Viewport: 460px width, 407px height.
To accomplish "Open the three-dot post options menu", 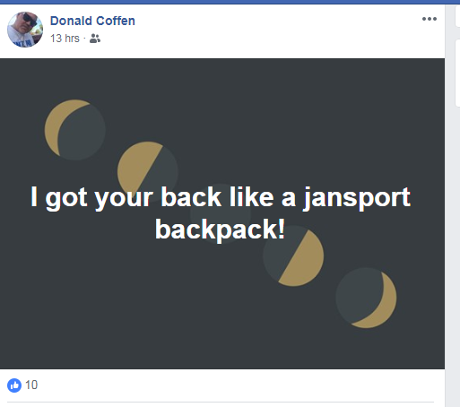I will pos(430,19).
